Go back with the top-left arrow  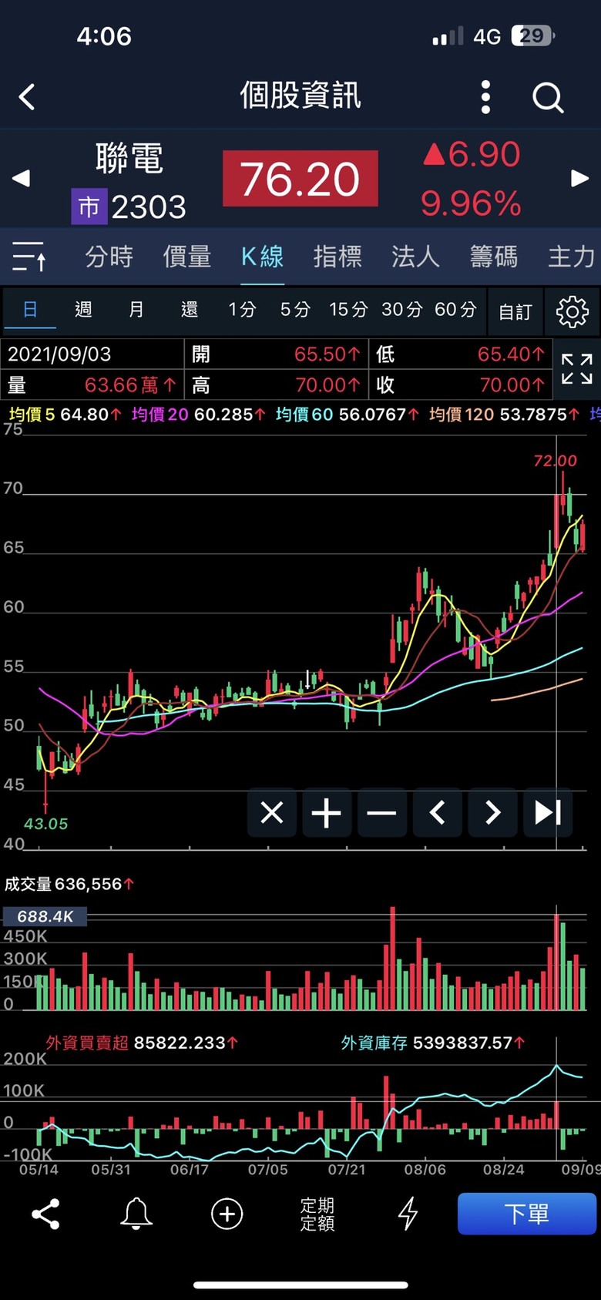27,97
